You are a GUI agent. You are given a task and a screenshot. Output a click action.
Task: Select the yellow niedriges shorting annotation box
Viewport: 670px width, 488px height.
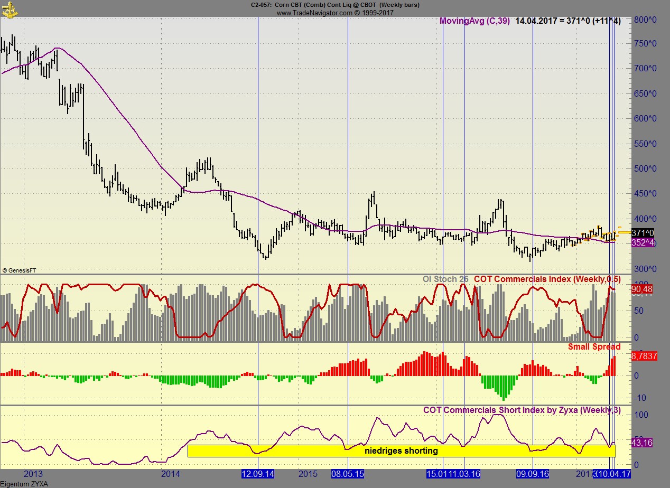click(402, 451)
